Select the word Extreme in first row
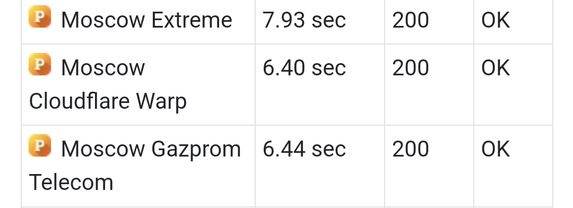Viewport: 573px width, 208px height. coord(192,20)
